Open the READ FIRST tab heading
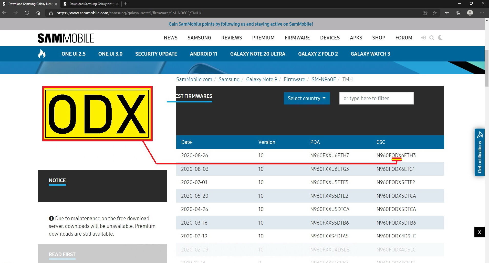 point(62,254)
